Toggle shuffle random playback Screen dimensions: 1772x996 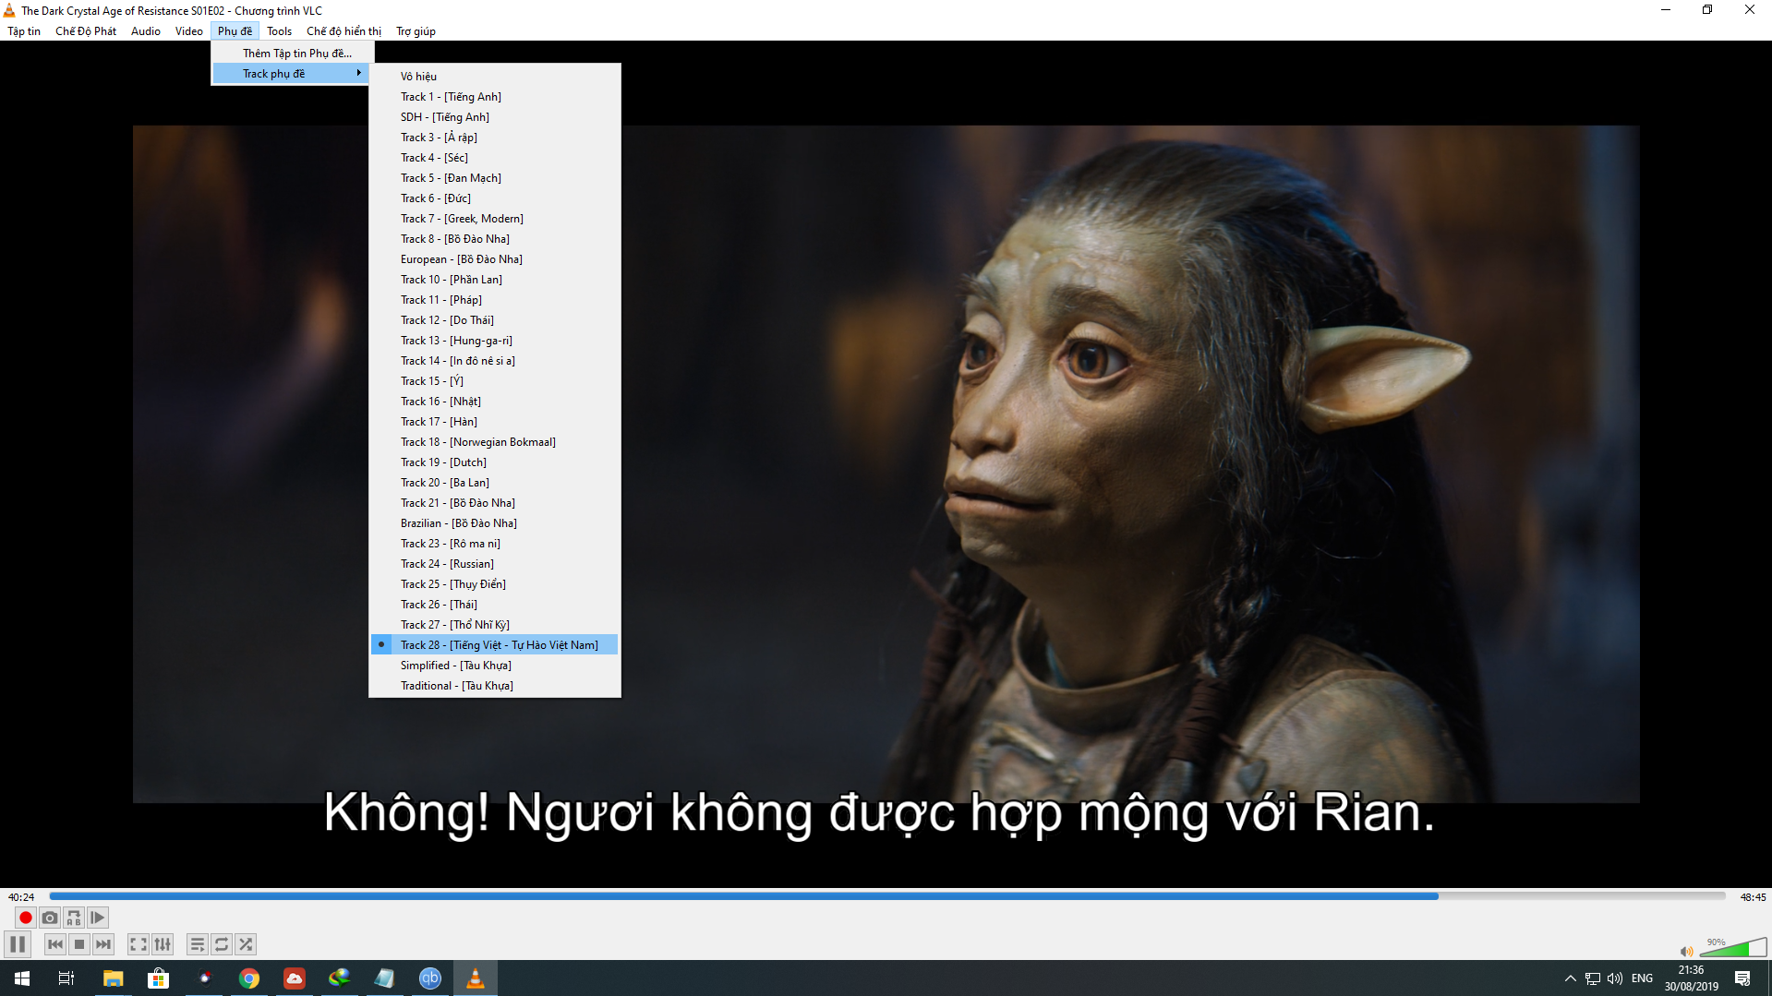[x=246, y=944]
